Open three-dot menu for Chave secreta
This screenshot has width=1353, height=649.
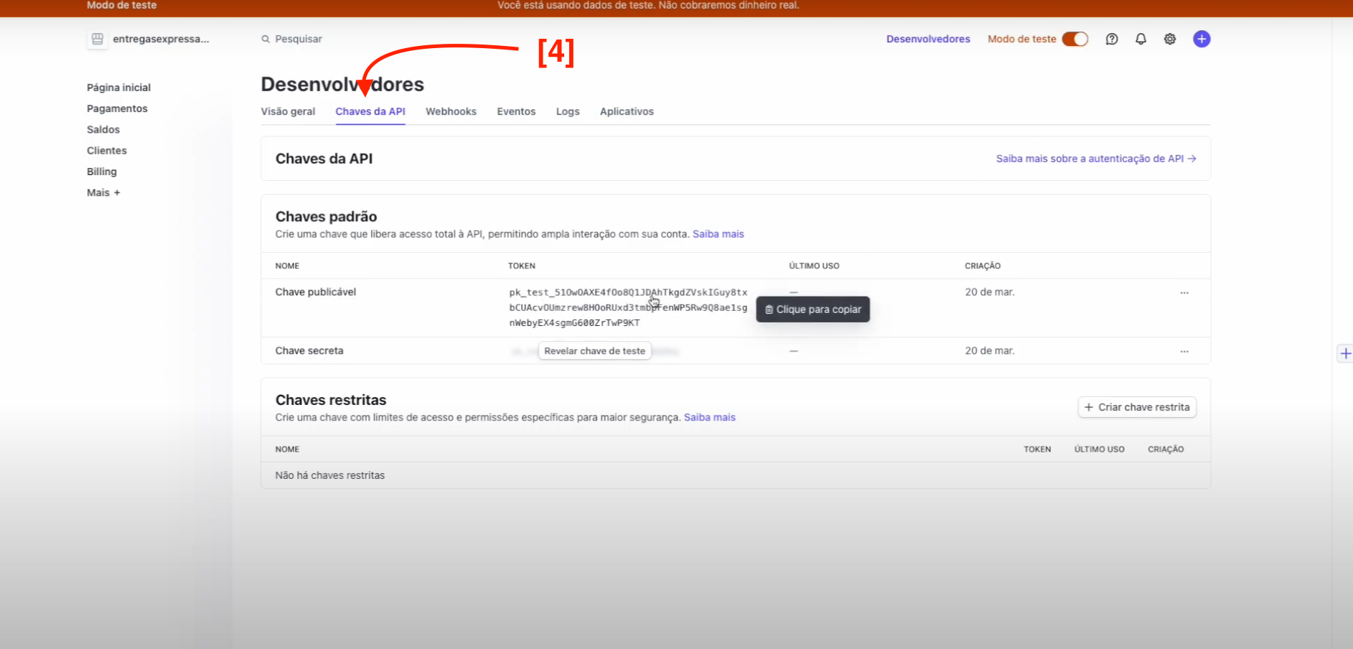click(x=1184, y=351)
